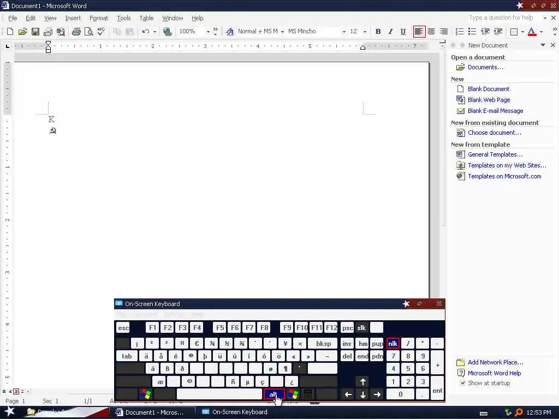Screen dimensions: 559x419
Task: Open the Tools menu
Action: click(x=124, y=18)
